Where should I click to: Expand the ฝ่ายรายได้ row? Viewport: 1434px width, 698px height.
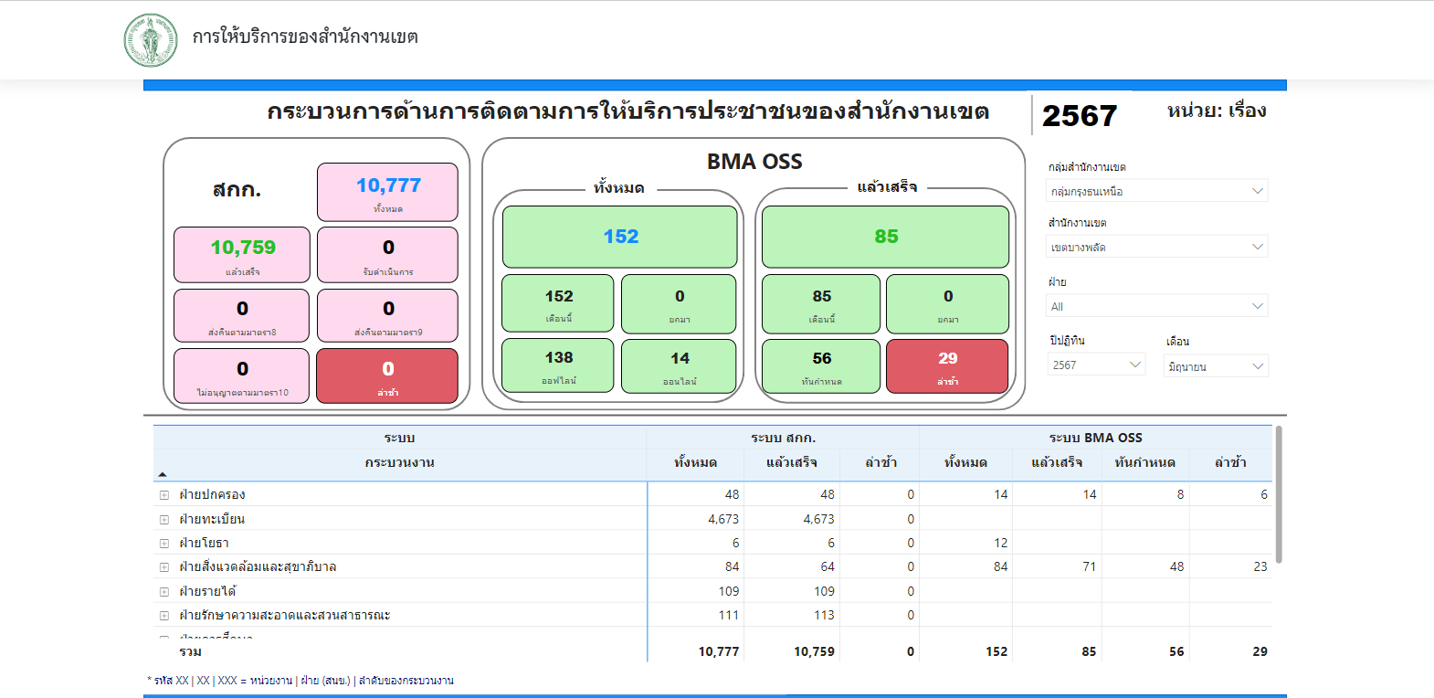point(164,592)
